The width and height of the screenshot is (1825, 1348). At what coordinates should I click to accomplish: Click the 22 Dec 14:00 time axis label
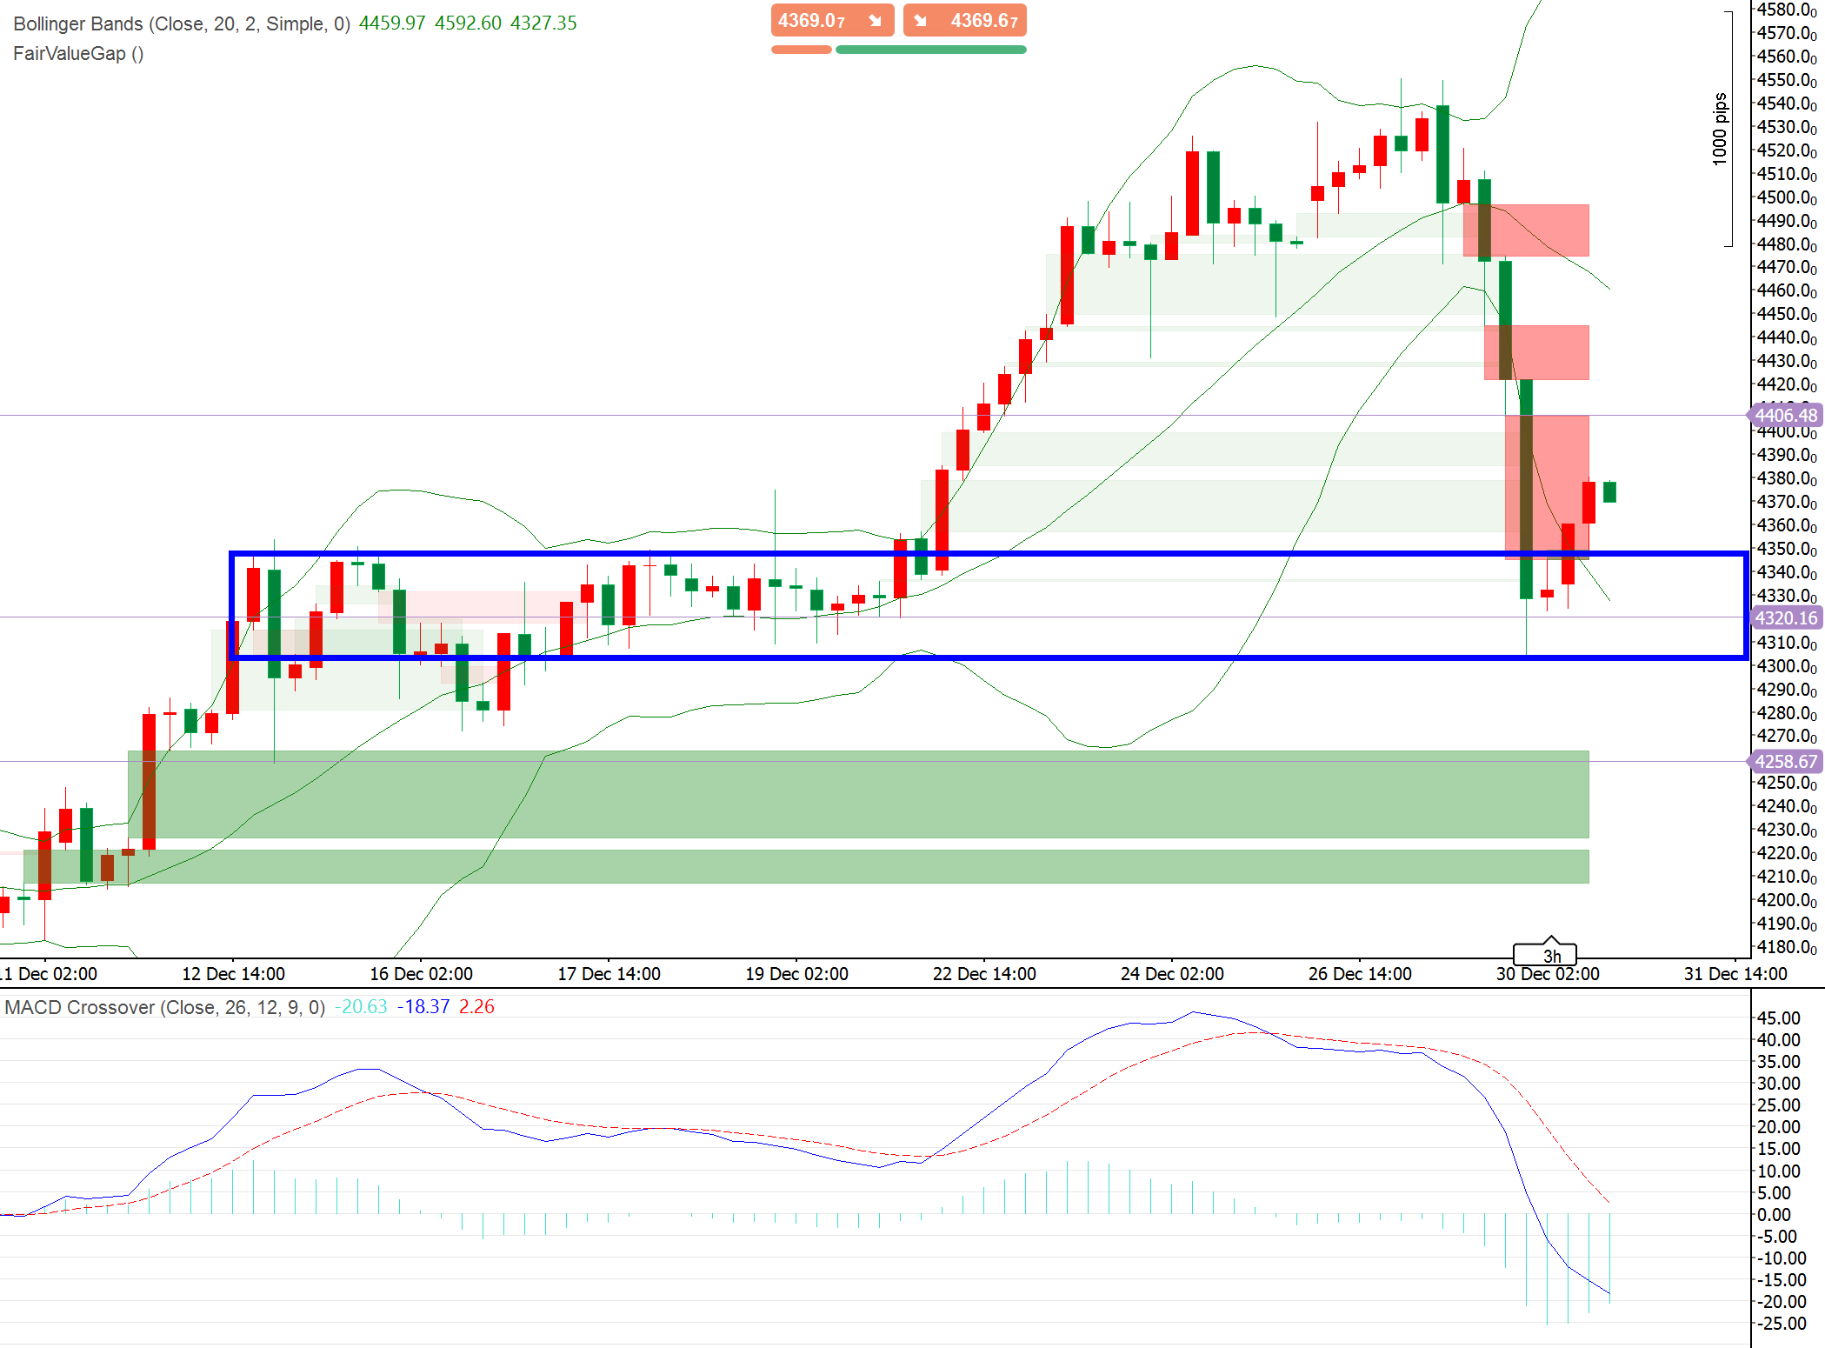[x=984, y=974]
